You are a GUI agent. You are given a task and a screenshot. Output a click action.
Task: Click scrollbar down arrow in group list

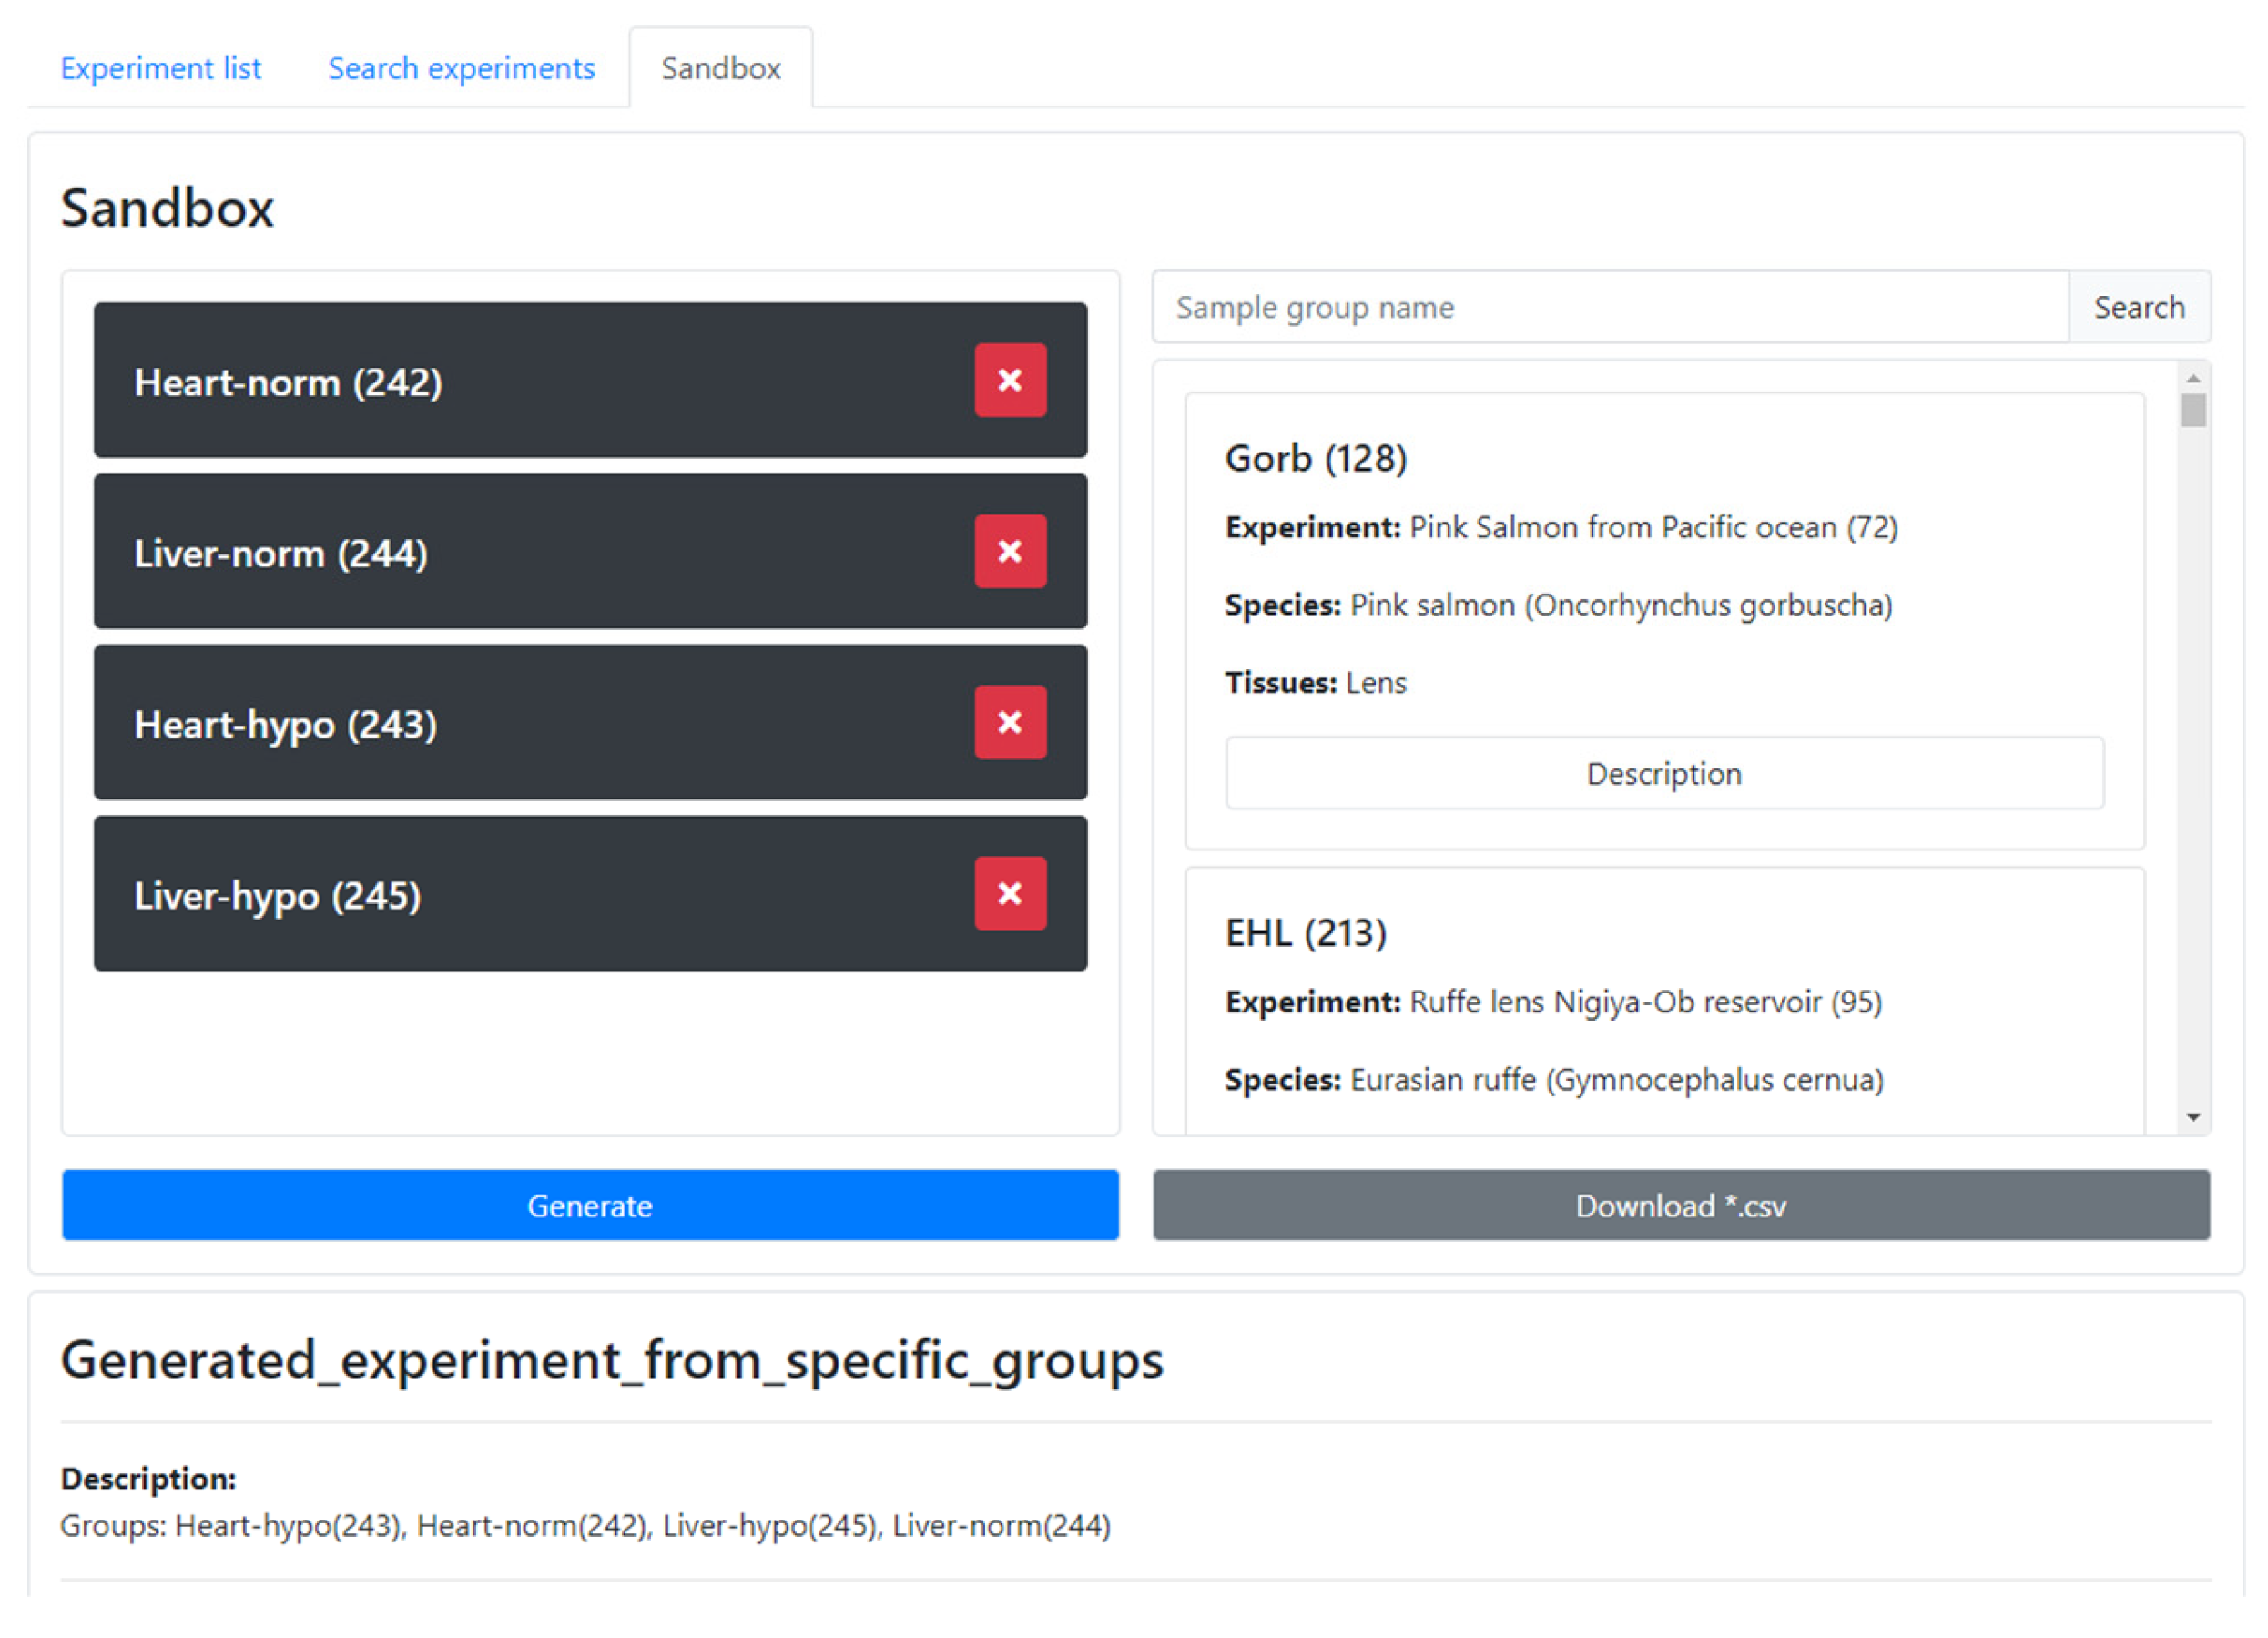(x=2192, y=1117)
